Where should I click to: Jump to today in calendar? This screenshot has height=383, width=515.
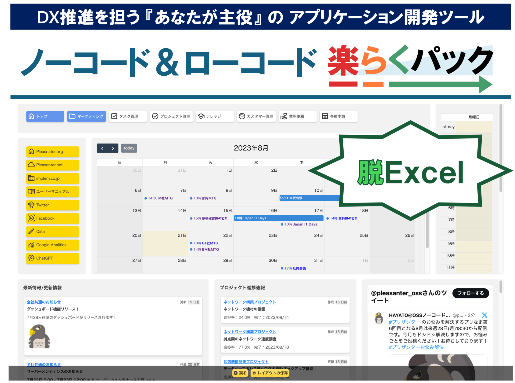(129, 148)
